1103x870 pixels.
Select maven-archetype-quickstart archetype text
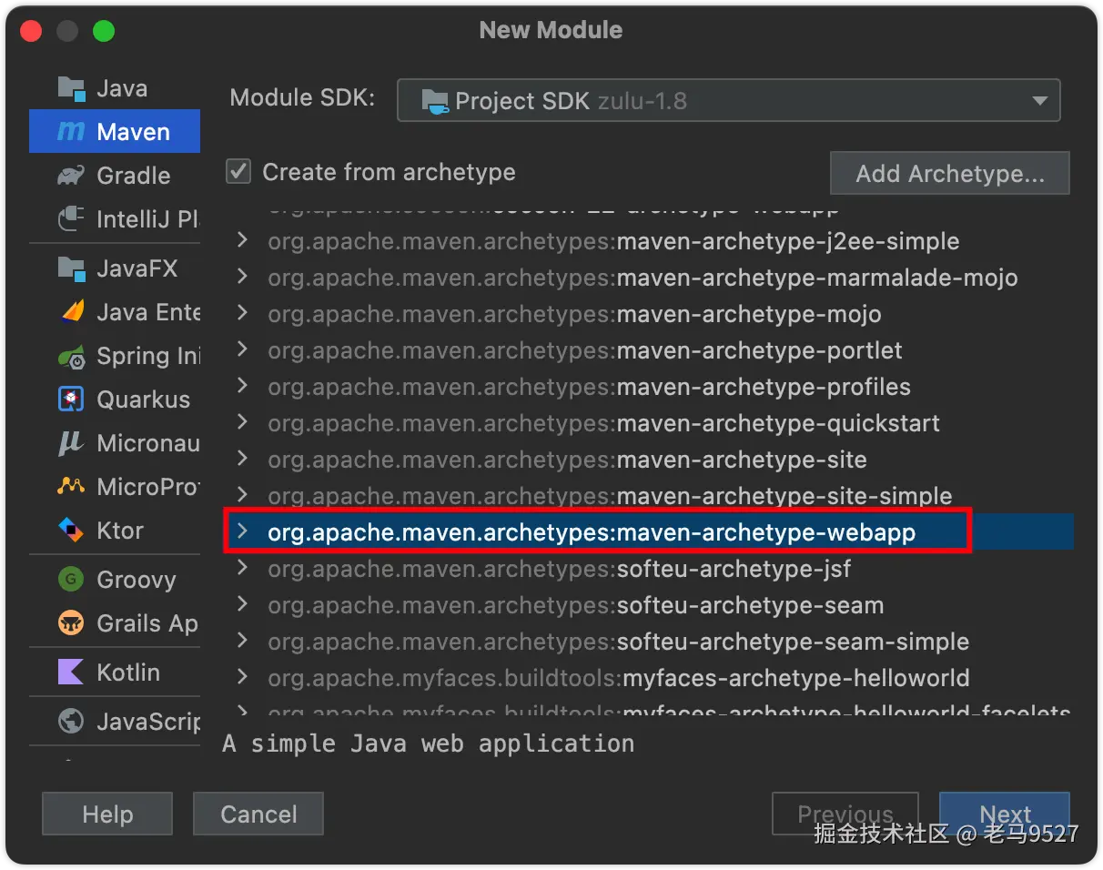click(x=603, y=423)
